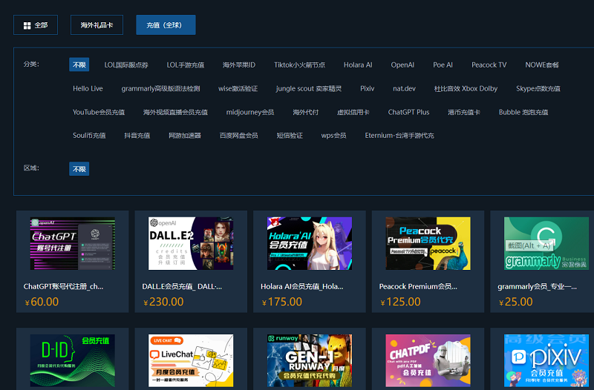Click the grid icon in 全部 button
This screenshot has width=594, height=390.
27,25
